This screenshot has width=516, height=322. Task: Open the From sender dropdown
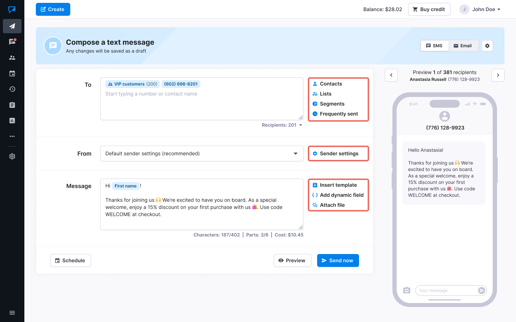[x=202, y=153]
